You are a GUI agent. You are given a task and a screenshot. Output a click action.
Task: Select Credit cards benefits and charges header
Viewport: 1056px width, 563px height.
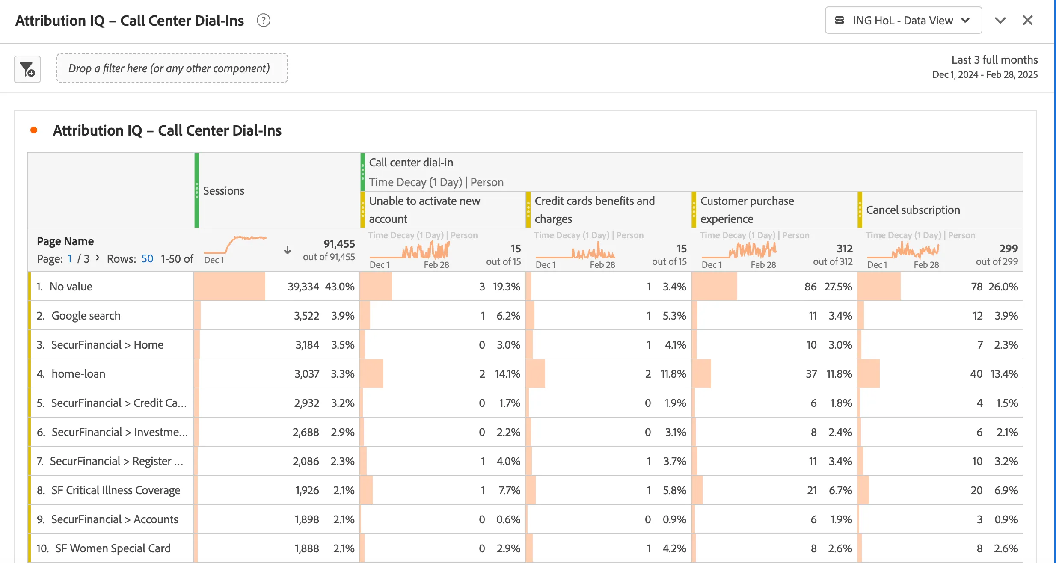coord(608,210)
